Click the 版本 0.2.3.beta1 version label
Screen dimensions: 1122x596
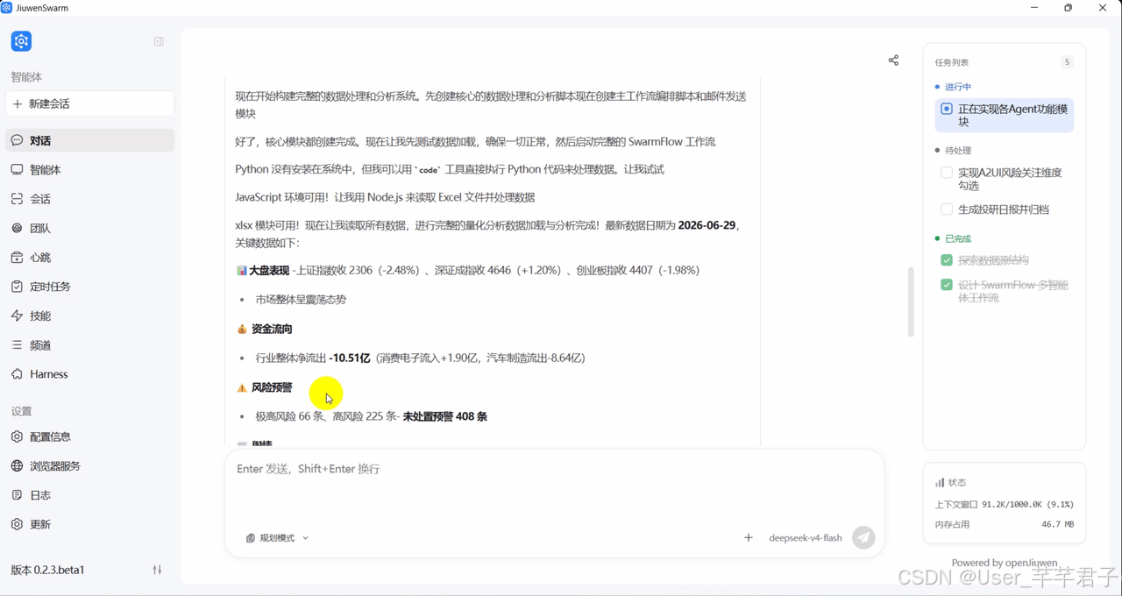(47, 570)
